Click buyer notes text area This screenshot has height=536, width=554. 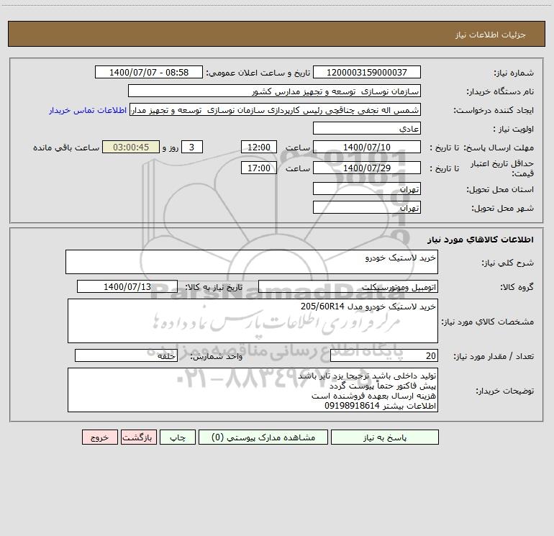[x=253, y=390]
